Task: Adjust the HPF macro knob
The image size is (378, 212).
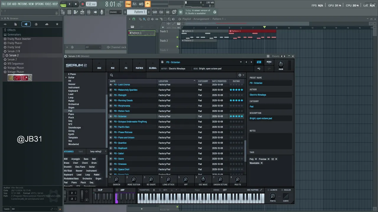Action: point(186,179)
